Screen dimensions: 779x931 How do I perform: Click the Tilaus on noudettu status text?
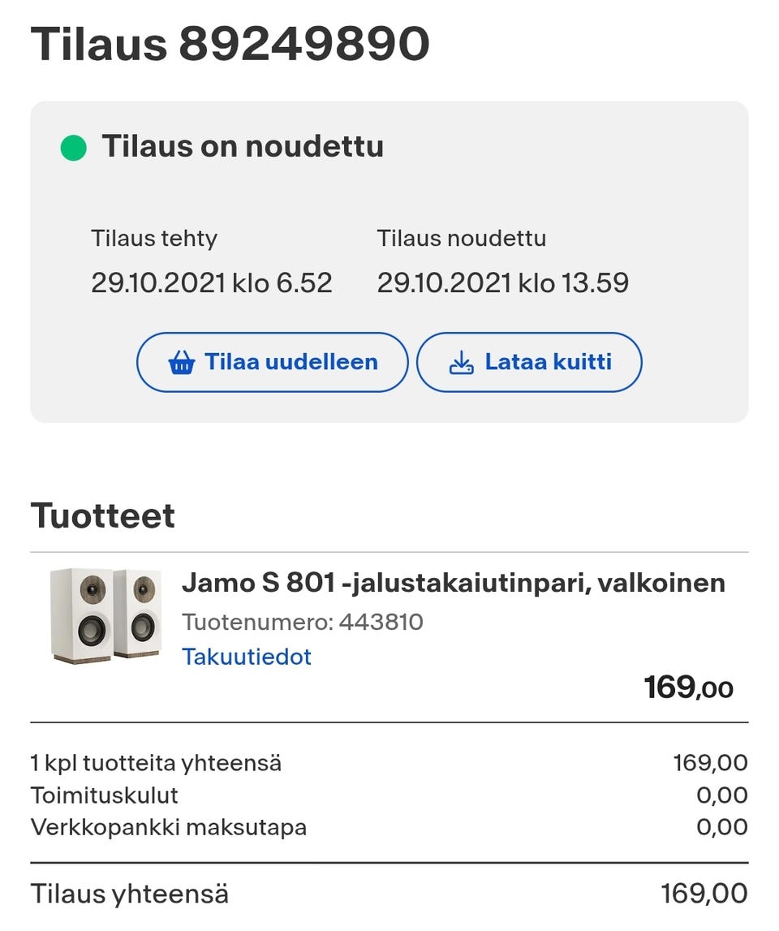pyautogui.click(x=243, y=147)
